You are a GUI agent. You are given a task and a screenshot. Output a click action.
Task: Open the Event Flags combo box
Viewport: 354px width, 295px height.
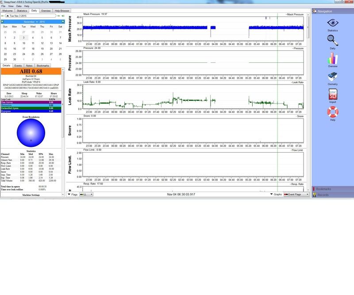(296, 194)
